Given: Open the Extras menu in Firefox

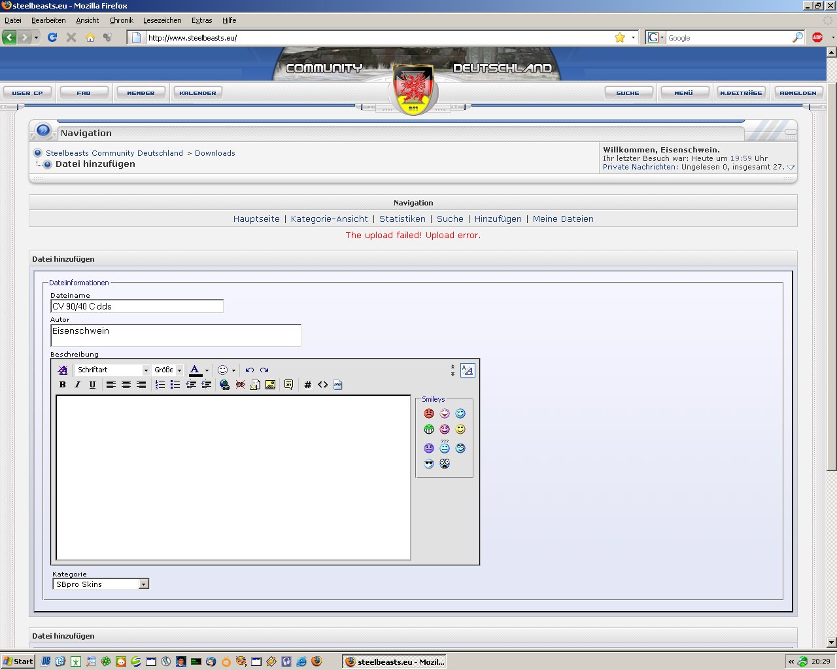Looking at the screenshot, I should pyautogui.click(x=201, y=20).
